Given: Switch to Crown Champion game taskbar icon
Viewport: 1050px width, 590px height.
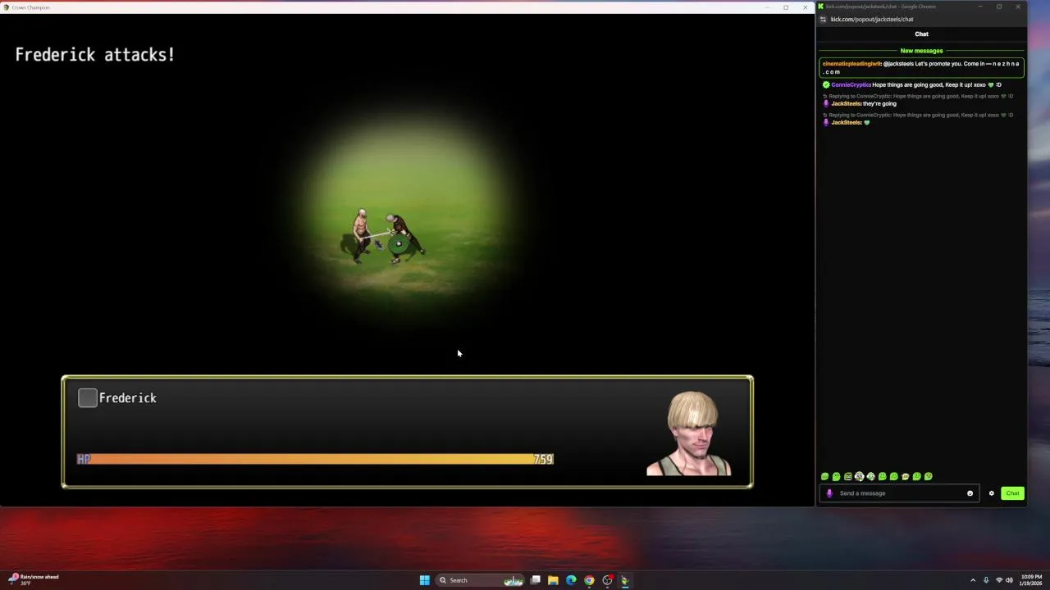Looking at the screenshot, I should tap(625, 580).
